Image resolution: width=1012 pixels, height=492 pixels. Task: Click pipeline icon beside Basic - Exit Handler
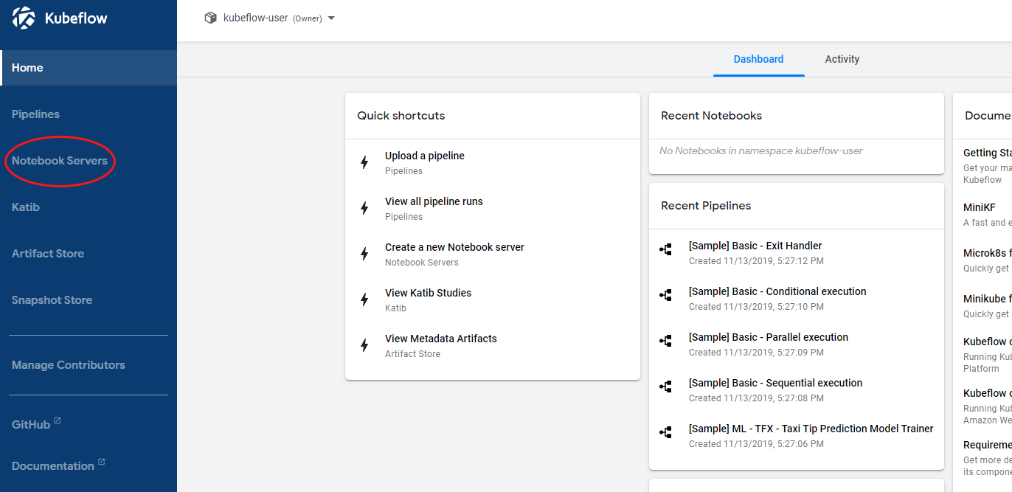(x=665, y=250)
